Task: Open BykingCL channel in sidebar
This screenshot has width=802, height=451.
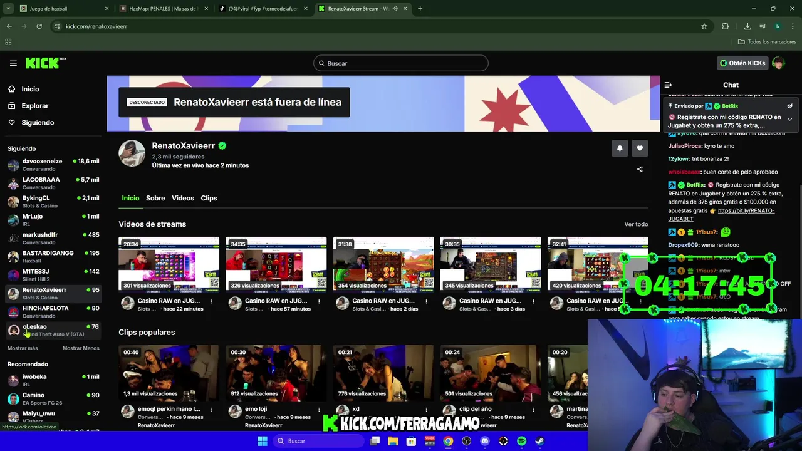Action: click(53, 201)
